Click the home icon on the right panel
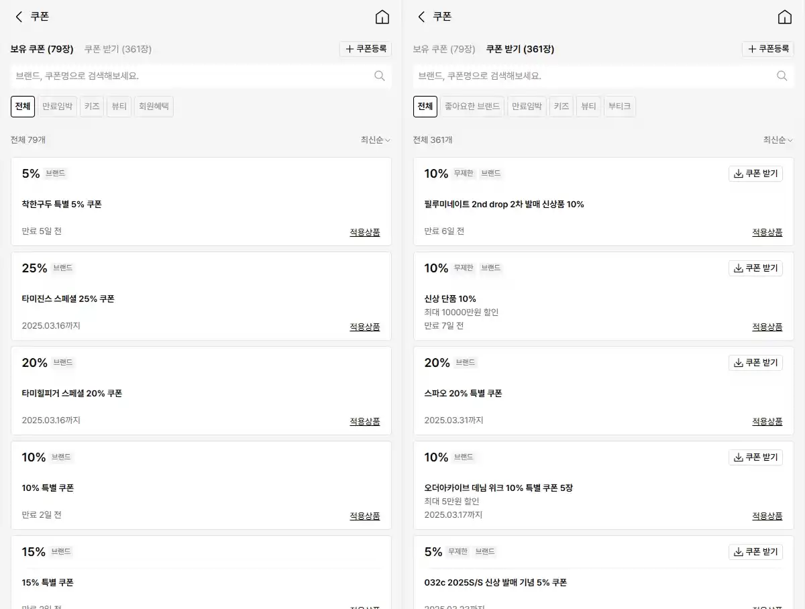 click(x=785, y=17)
